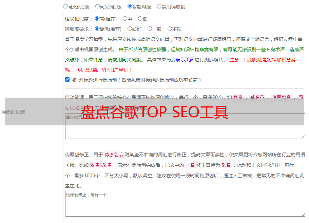
Task: Click the 伪原创设置 section label
Action: [x=13, y=112]
